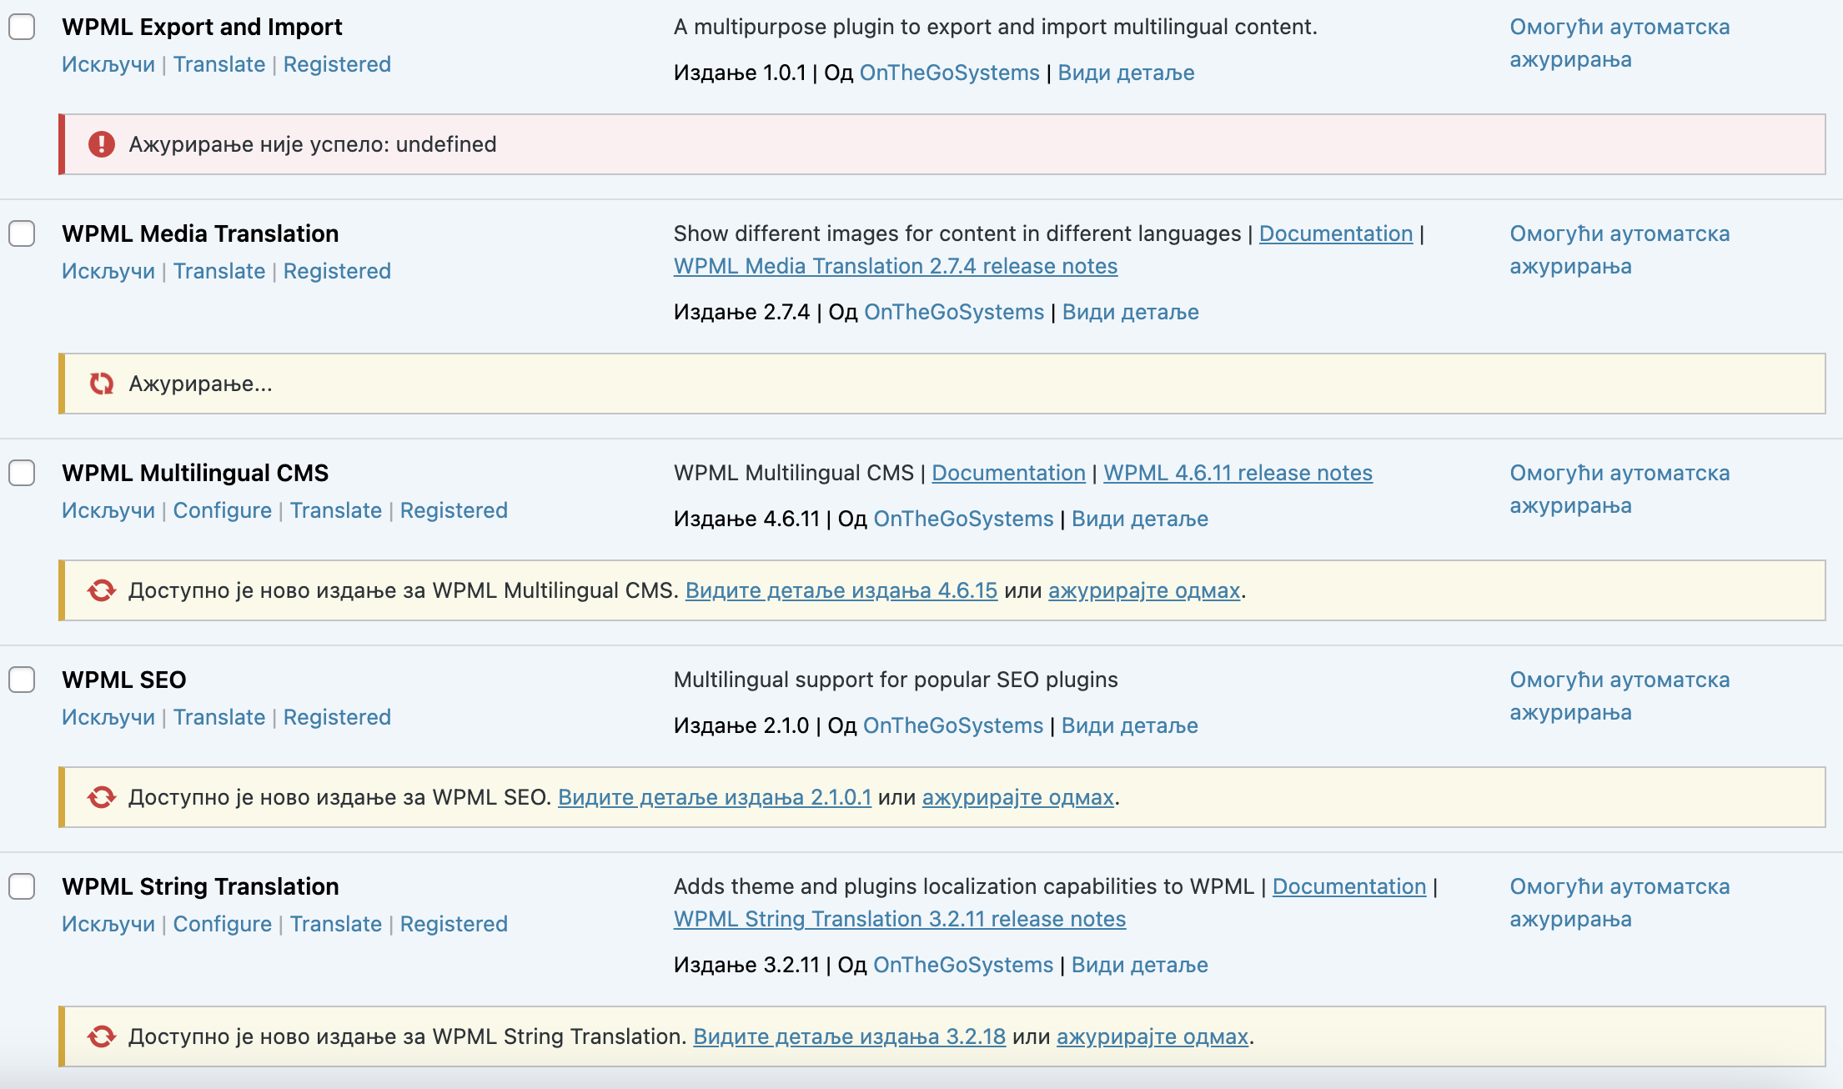
Task: Click Види детаље for WPML Media Translation
Action: [1131, 312]
